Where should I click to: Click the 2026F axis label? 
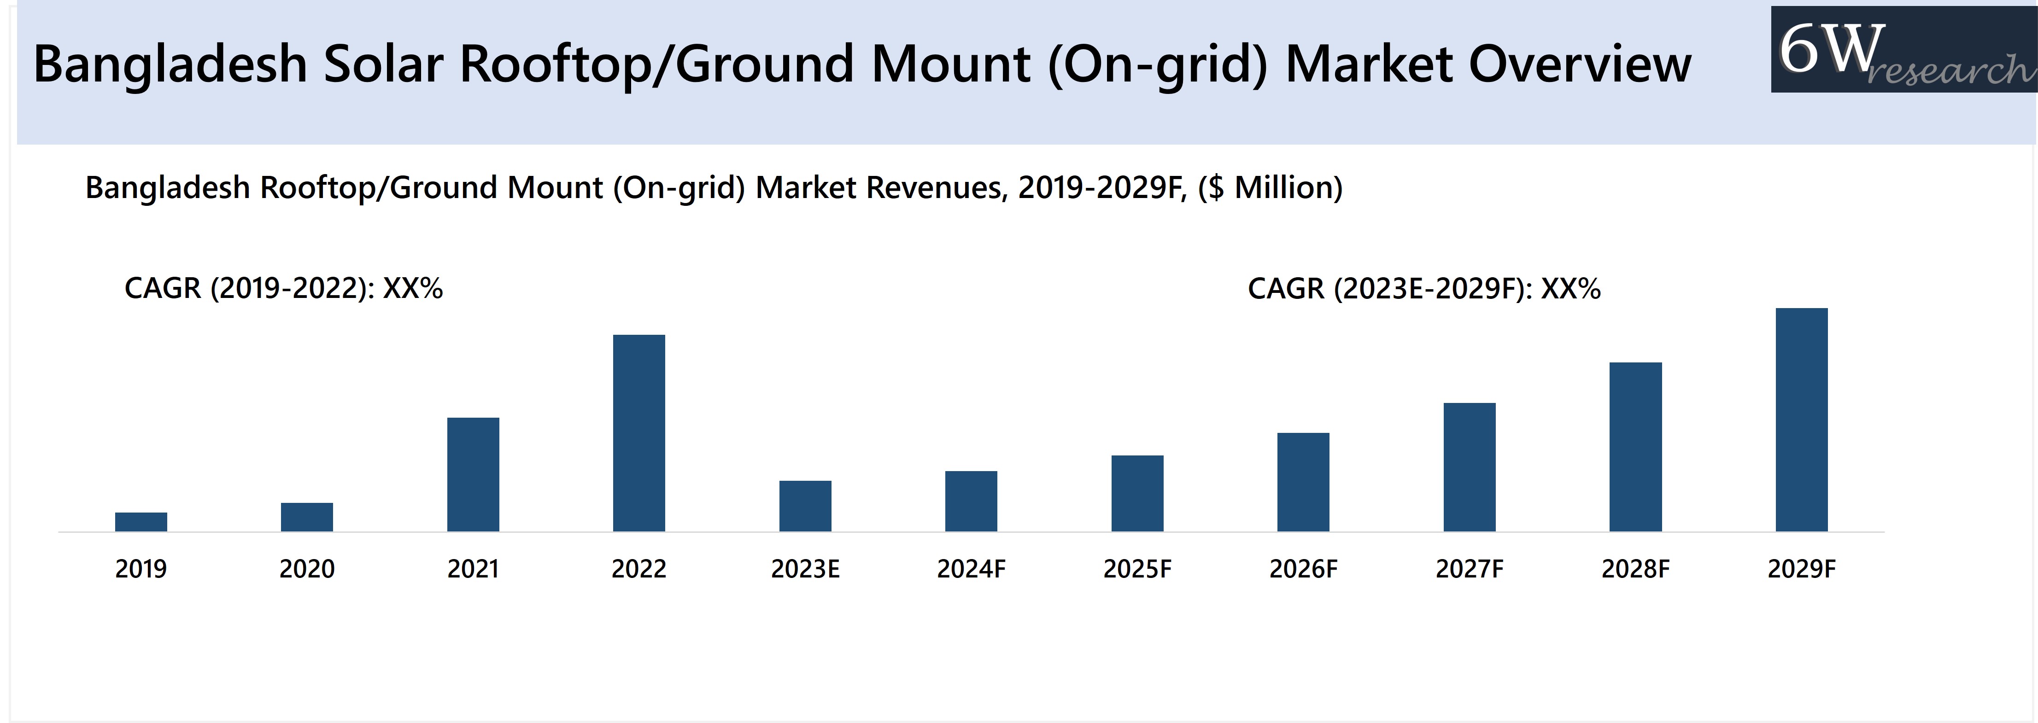[1304, 569]
